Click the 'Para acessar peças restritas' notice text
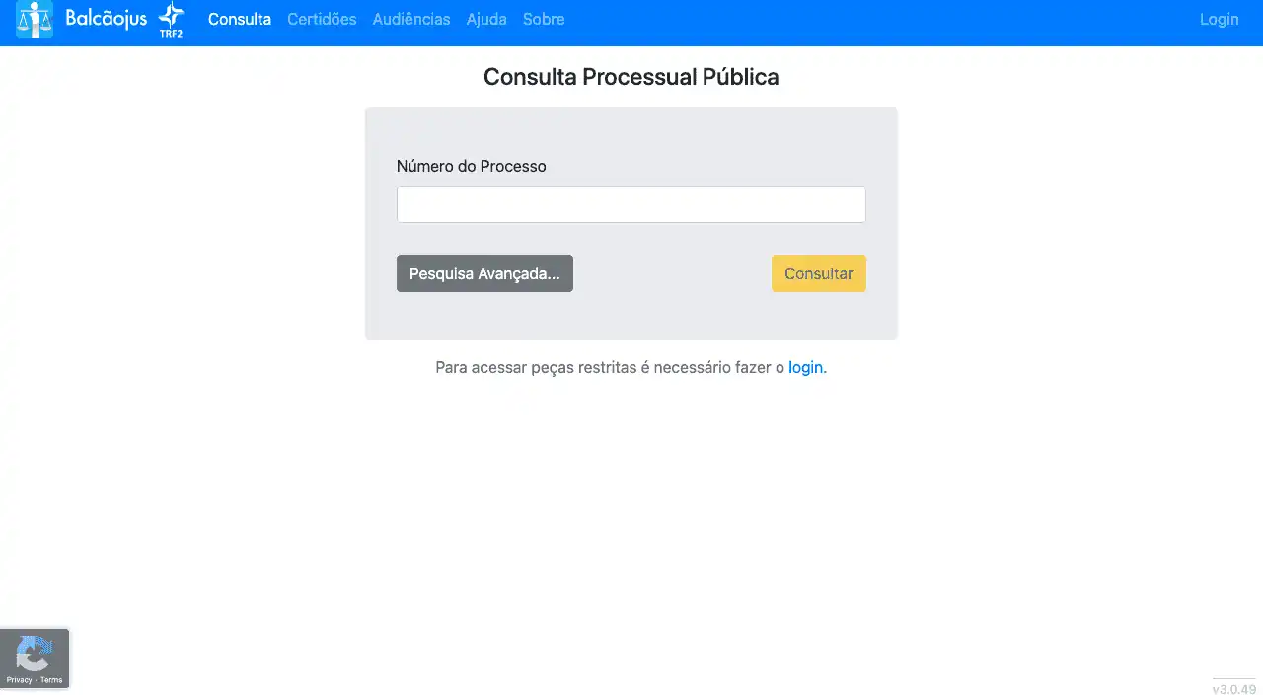 coord(610,367)
